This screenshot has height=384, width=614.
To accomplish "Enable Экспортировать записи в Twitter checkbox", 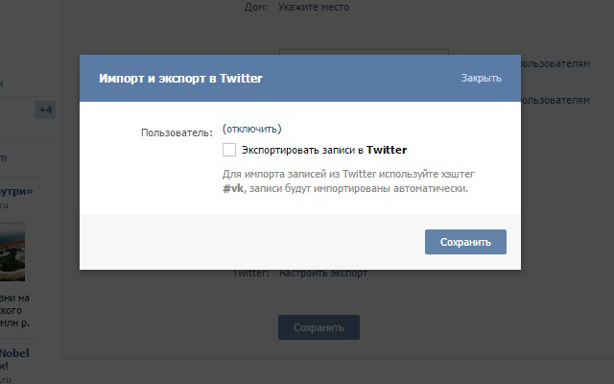I will (x=229, y=150).
